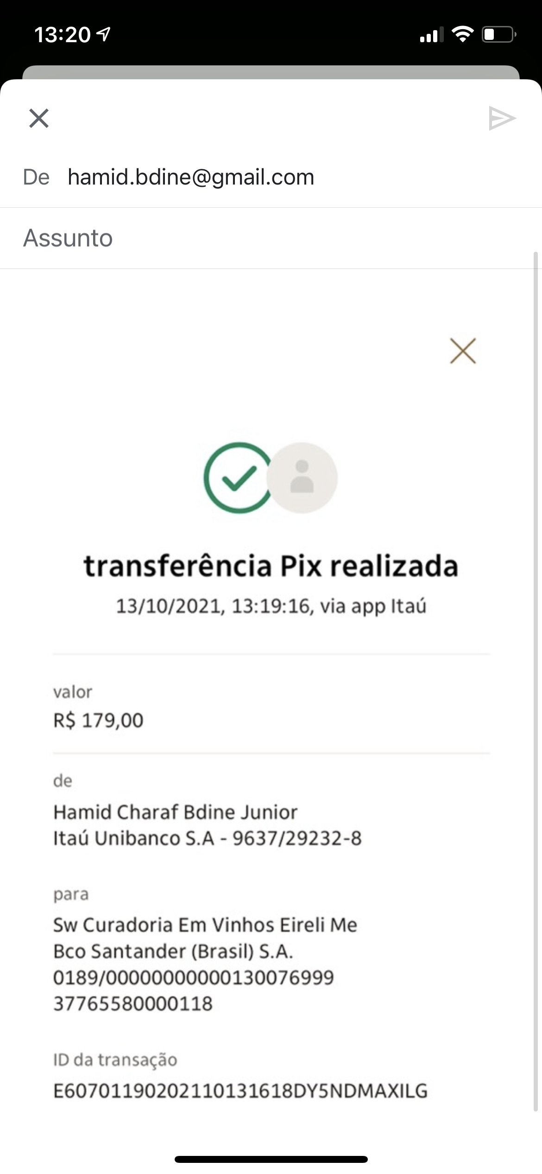Tap the Wi-Fi status icon
542x1174 pixels.
pyautogui.click(x=462, y=34)
